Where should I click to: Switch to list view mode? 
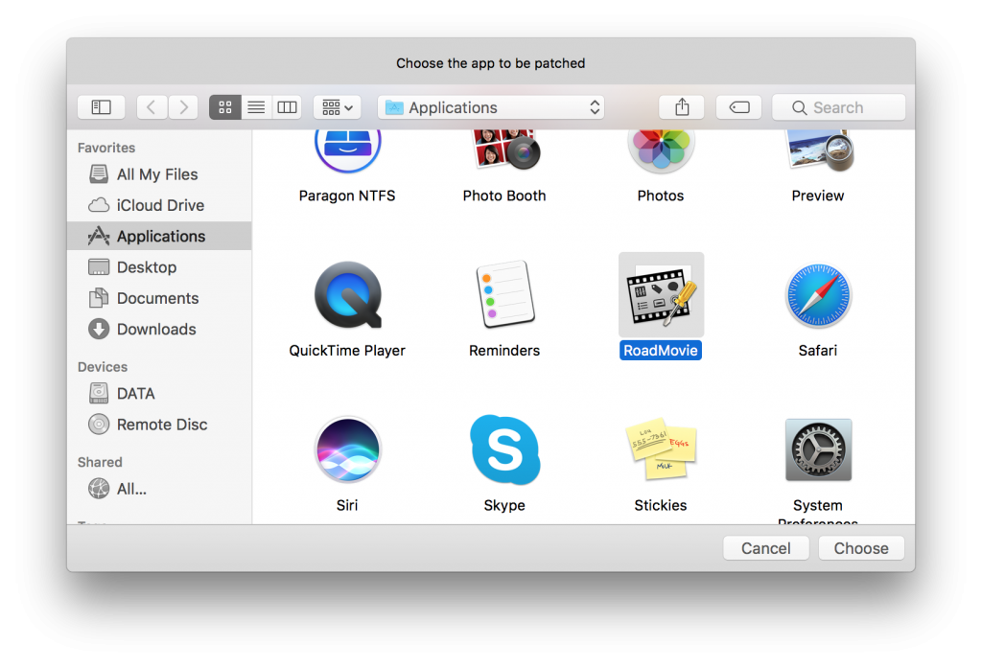click(256, 107)
